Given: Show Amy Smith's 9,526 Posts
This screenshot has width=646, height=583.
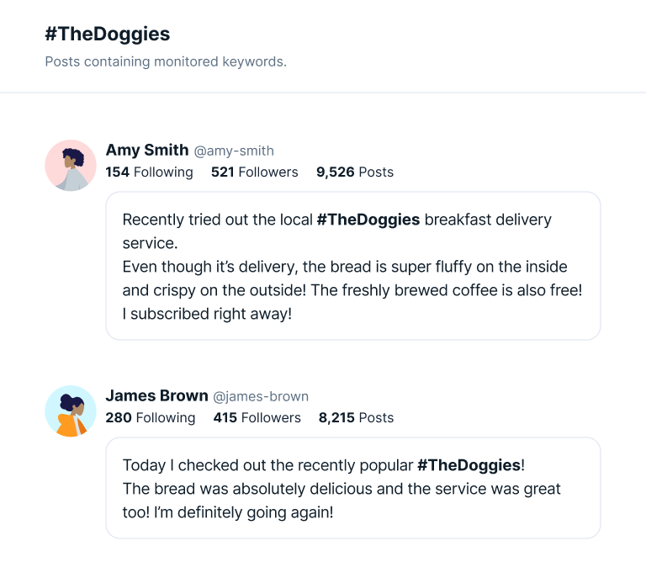Looking at the screenshot, I should tap(354, 172).
